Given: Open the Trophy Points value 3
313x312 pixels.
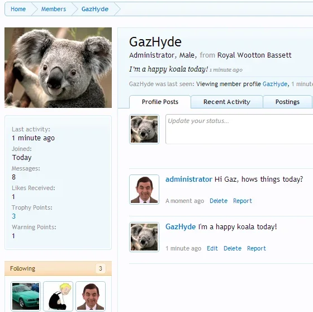Looking at the screenshot, I should click(13, 216).
